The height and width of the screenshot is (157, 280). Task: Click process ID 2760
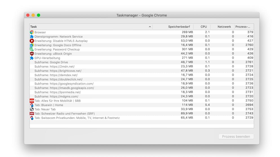pos(249,45)
